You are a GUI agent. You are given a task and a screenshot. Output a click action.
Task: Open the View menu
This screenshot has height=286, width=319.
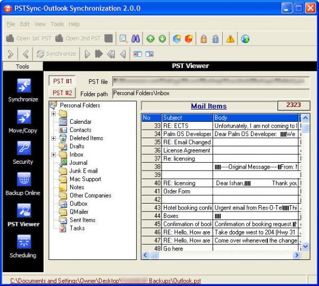(x=40, y=24)
